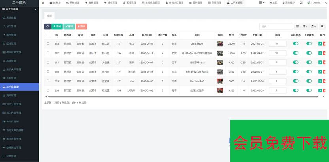Viewport: 329px width, 162px height.
Task: Click the fullscreen icon in the top bar
Action: (x=301, y=2)
